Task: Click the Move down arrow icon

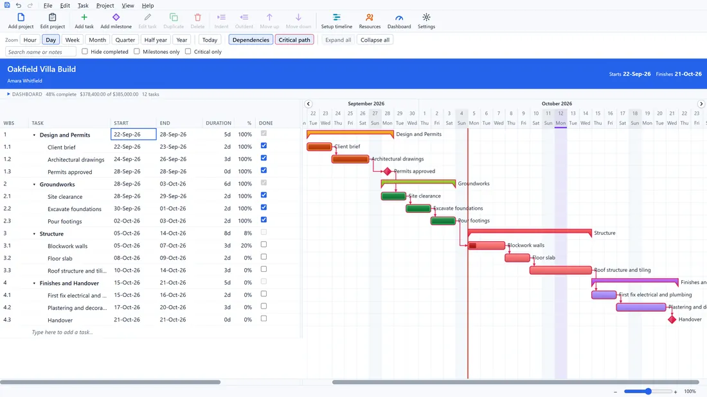Action: (298, 17)
